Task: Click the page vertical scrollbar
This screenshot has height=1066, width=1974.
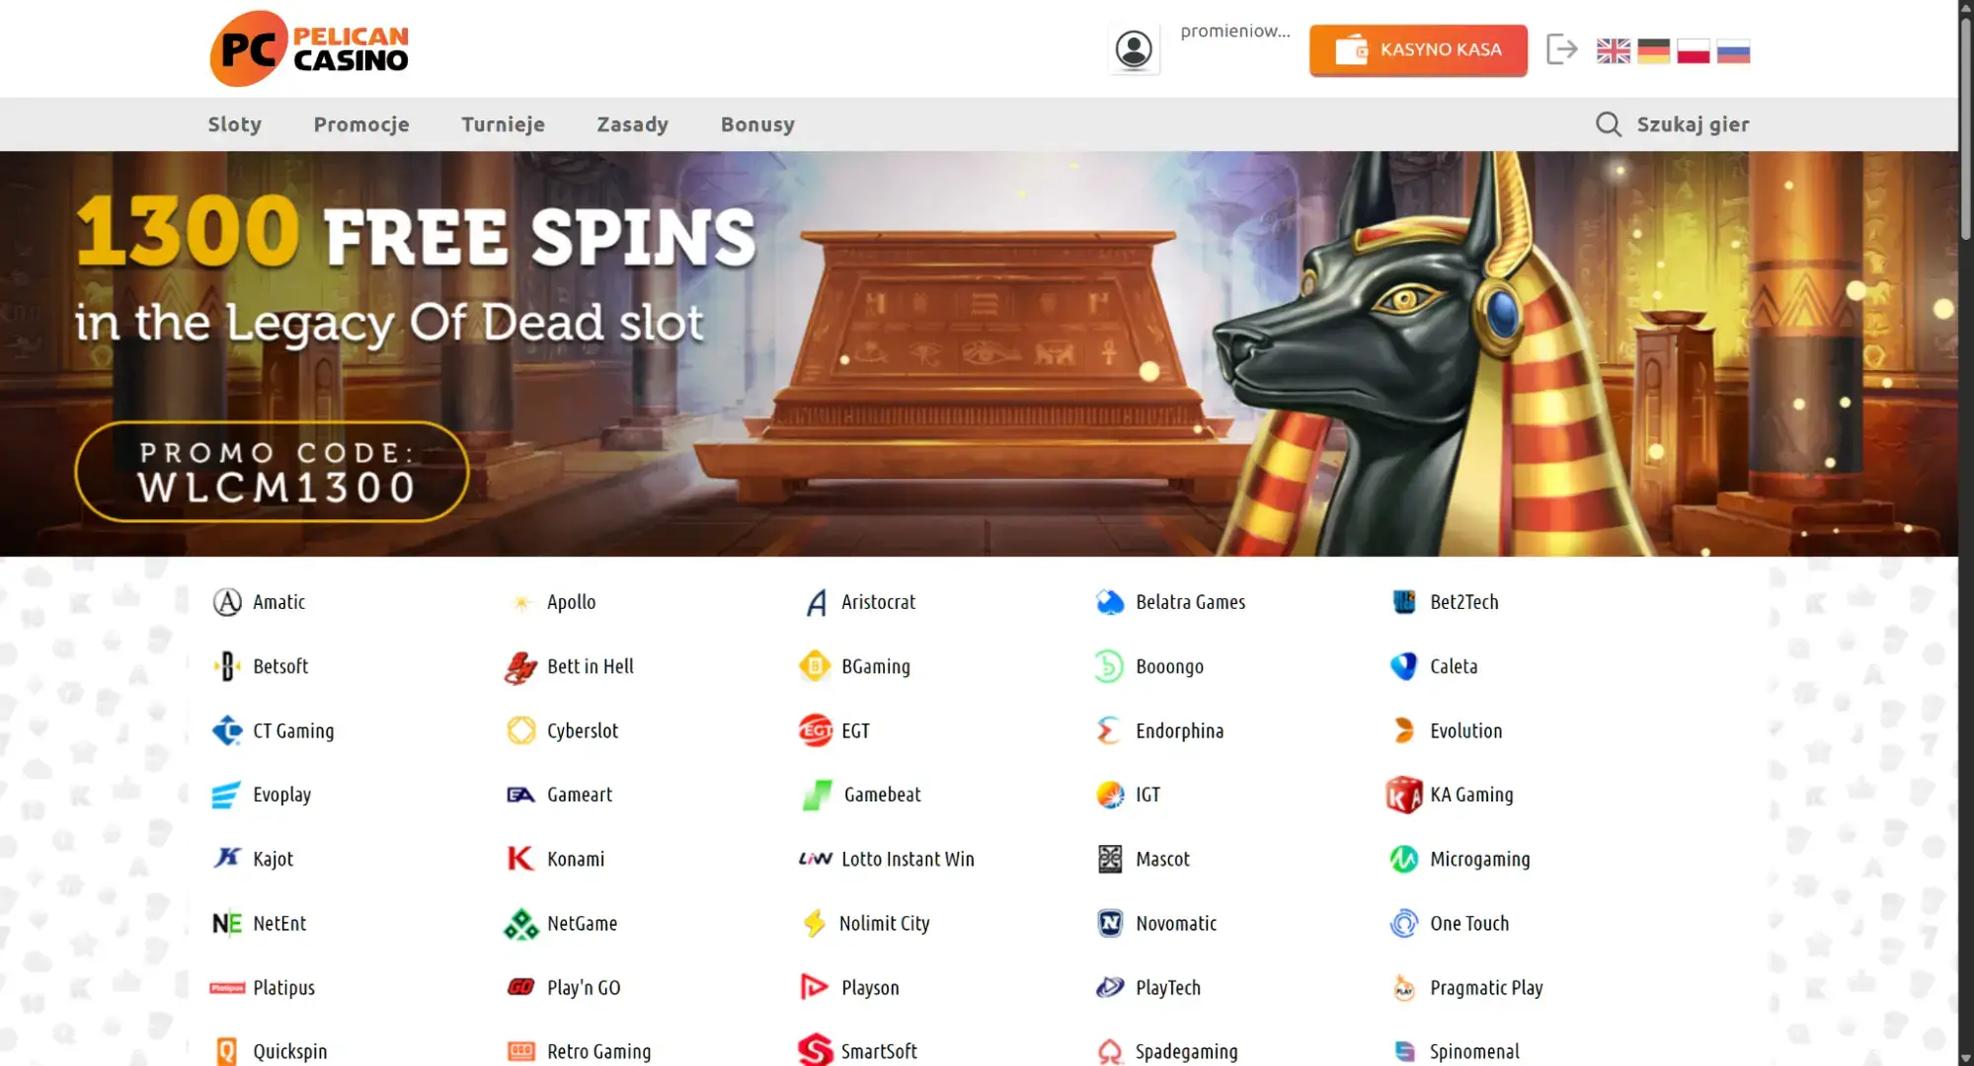Action: (x=1966, y=533)
